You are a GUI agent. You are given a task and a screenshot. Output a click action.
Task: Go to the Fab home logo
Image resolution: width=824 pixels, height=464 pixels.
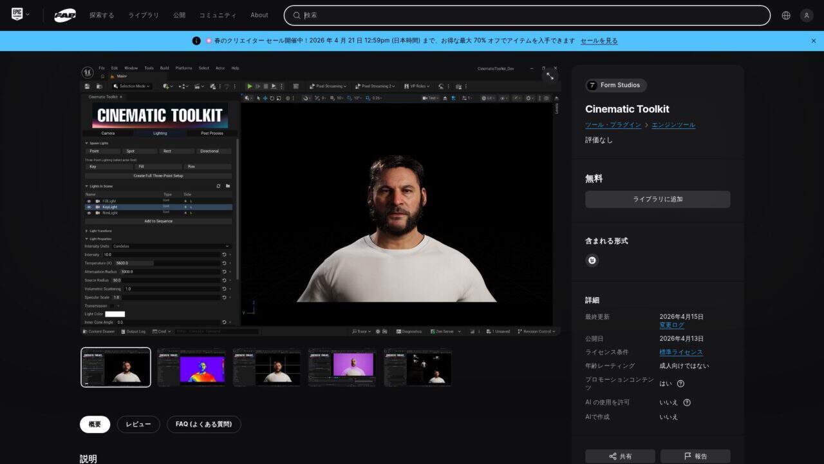[x=65, y=15]
